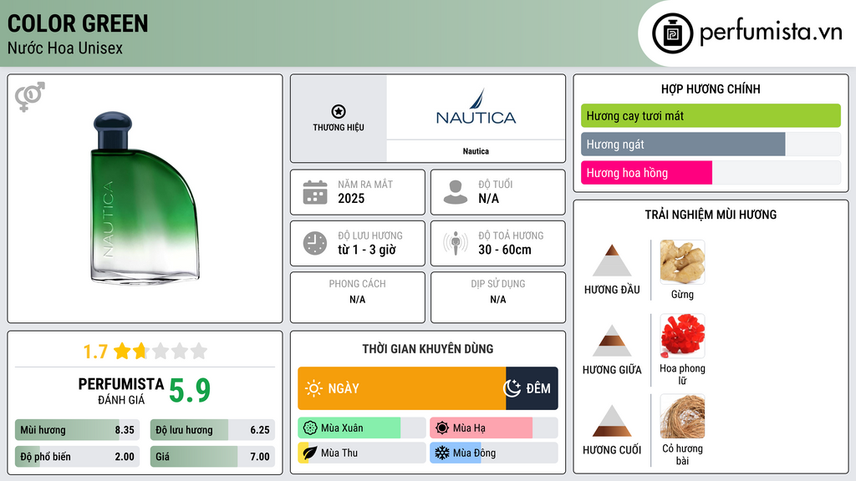Open the Gừng ginger note thumbnail

pos(682,262)
